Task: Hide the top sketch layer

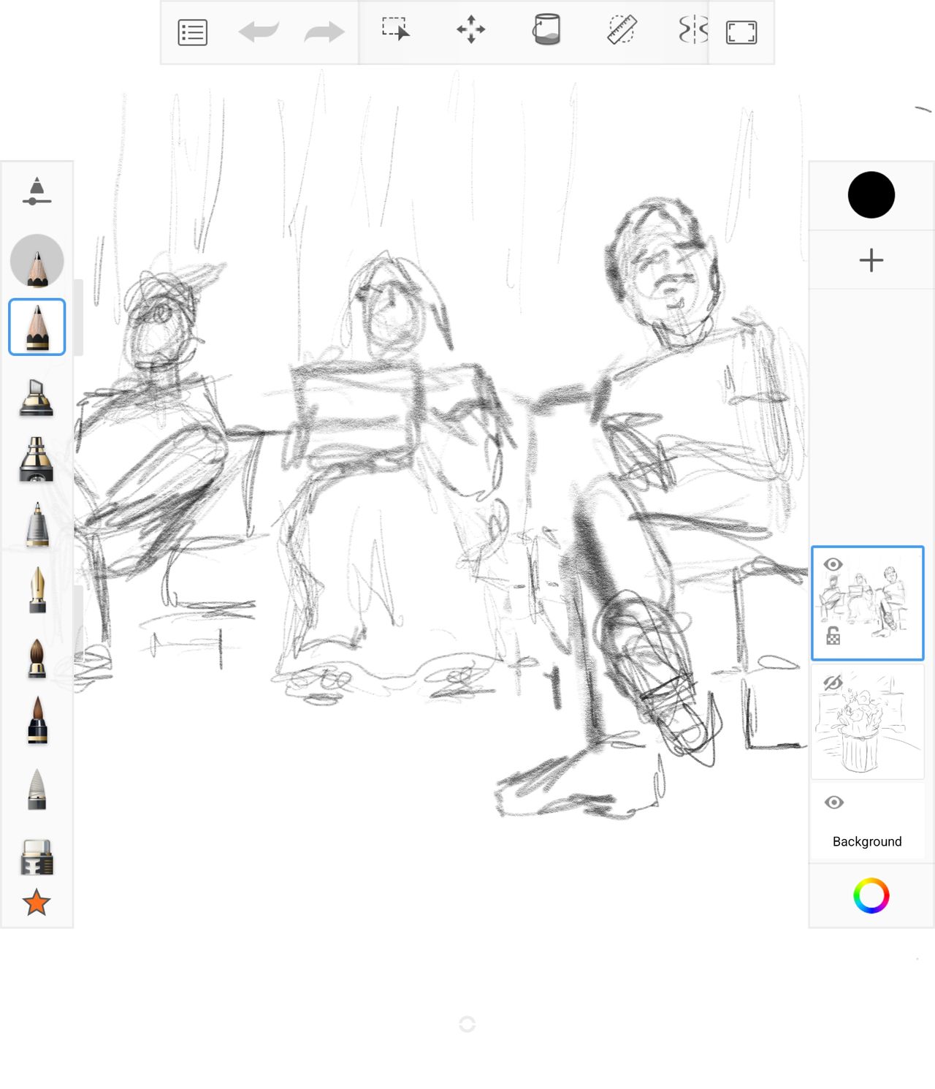Action: point(833,564)
